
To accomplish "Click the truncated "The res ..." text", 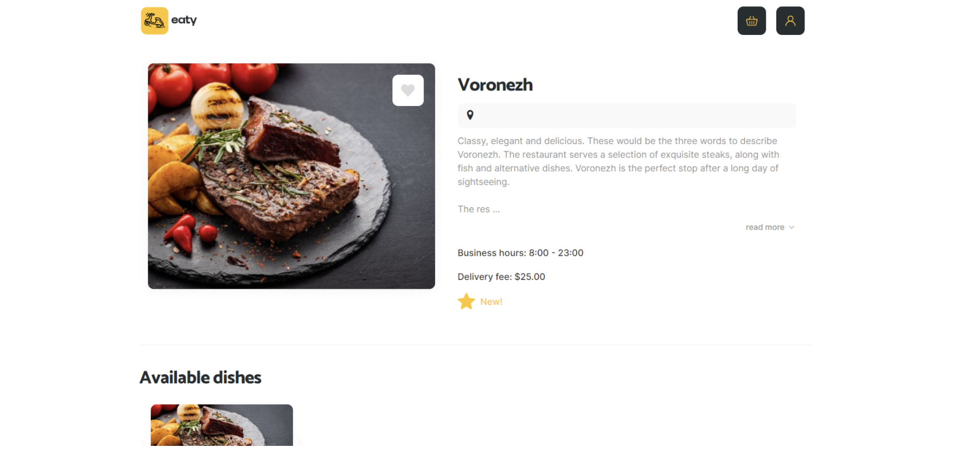I will click(x=479, y=209).
